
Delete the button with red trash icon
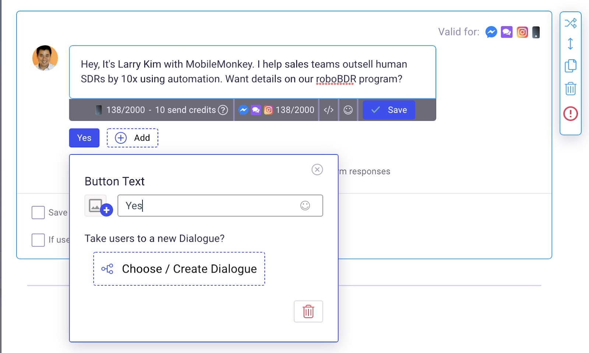(x=308, y=311)
